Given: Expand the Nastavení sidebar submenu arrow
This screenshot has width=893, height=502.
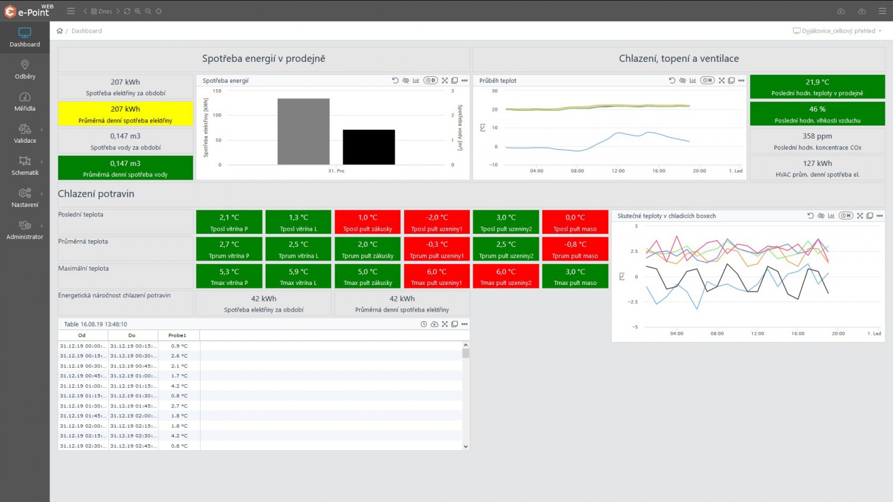Looking at the screenshot, I should [42, 194].
